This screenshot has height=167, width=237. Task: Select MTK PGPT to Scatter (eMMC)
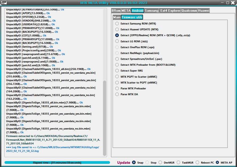click(117, 77)
